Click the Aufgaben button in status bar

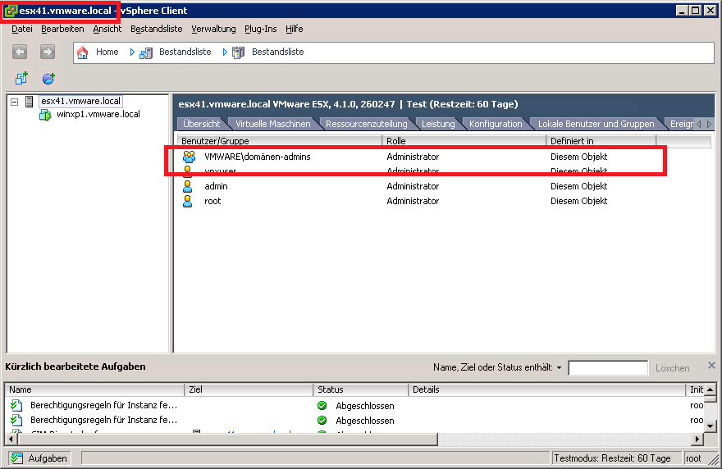click(39, 458)
